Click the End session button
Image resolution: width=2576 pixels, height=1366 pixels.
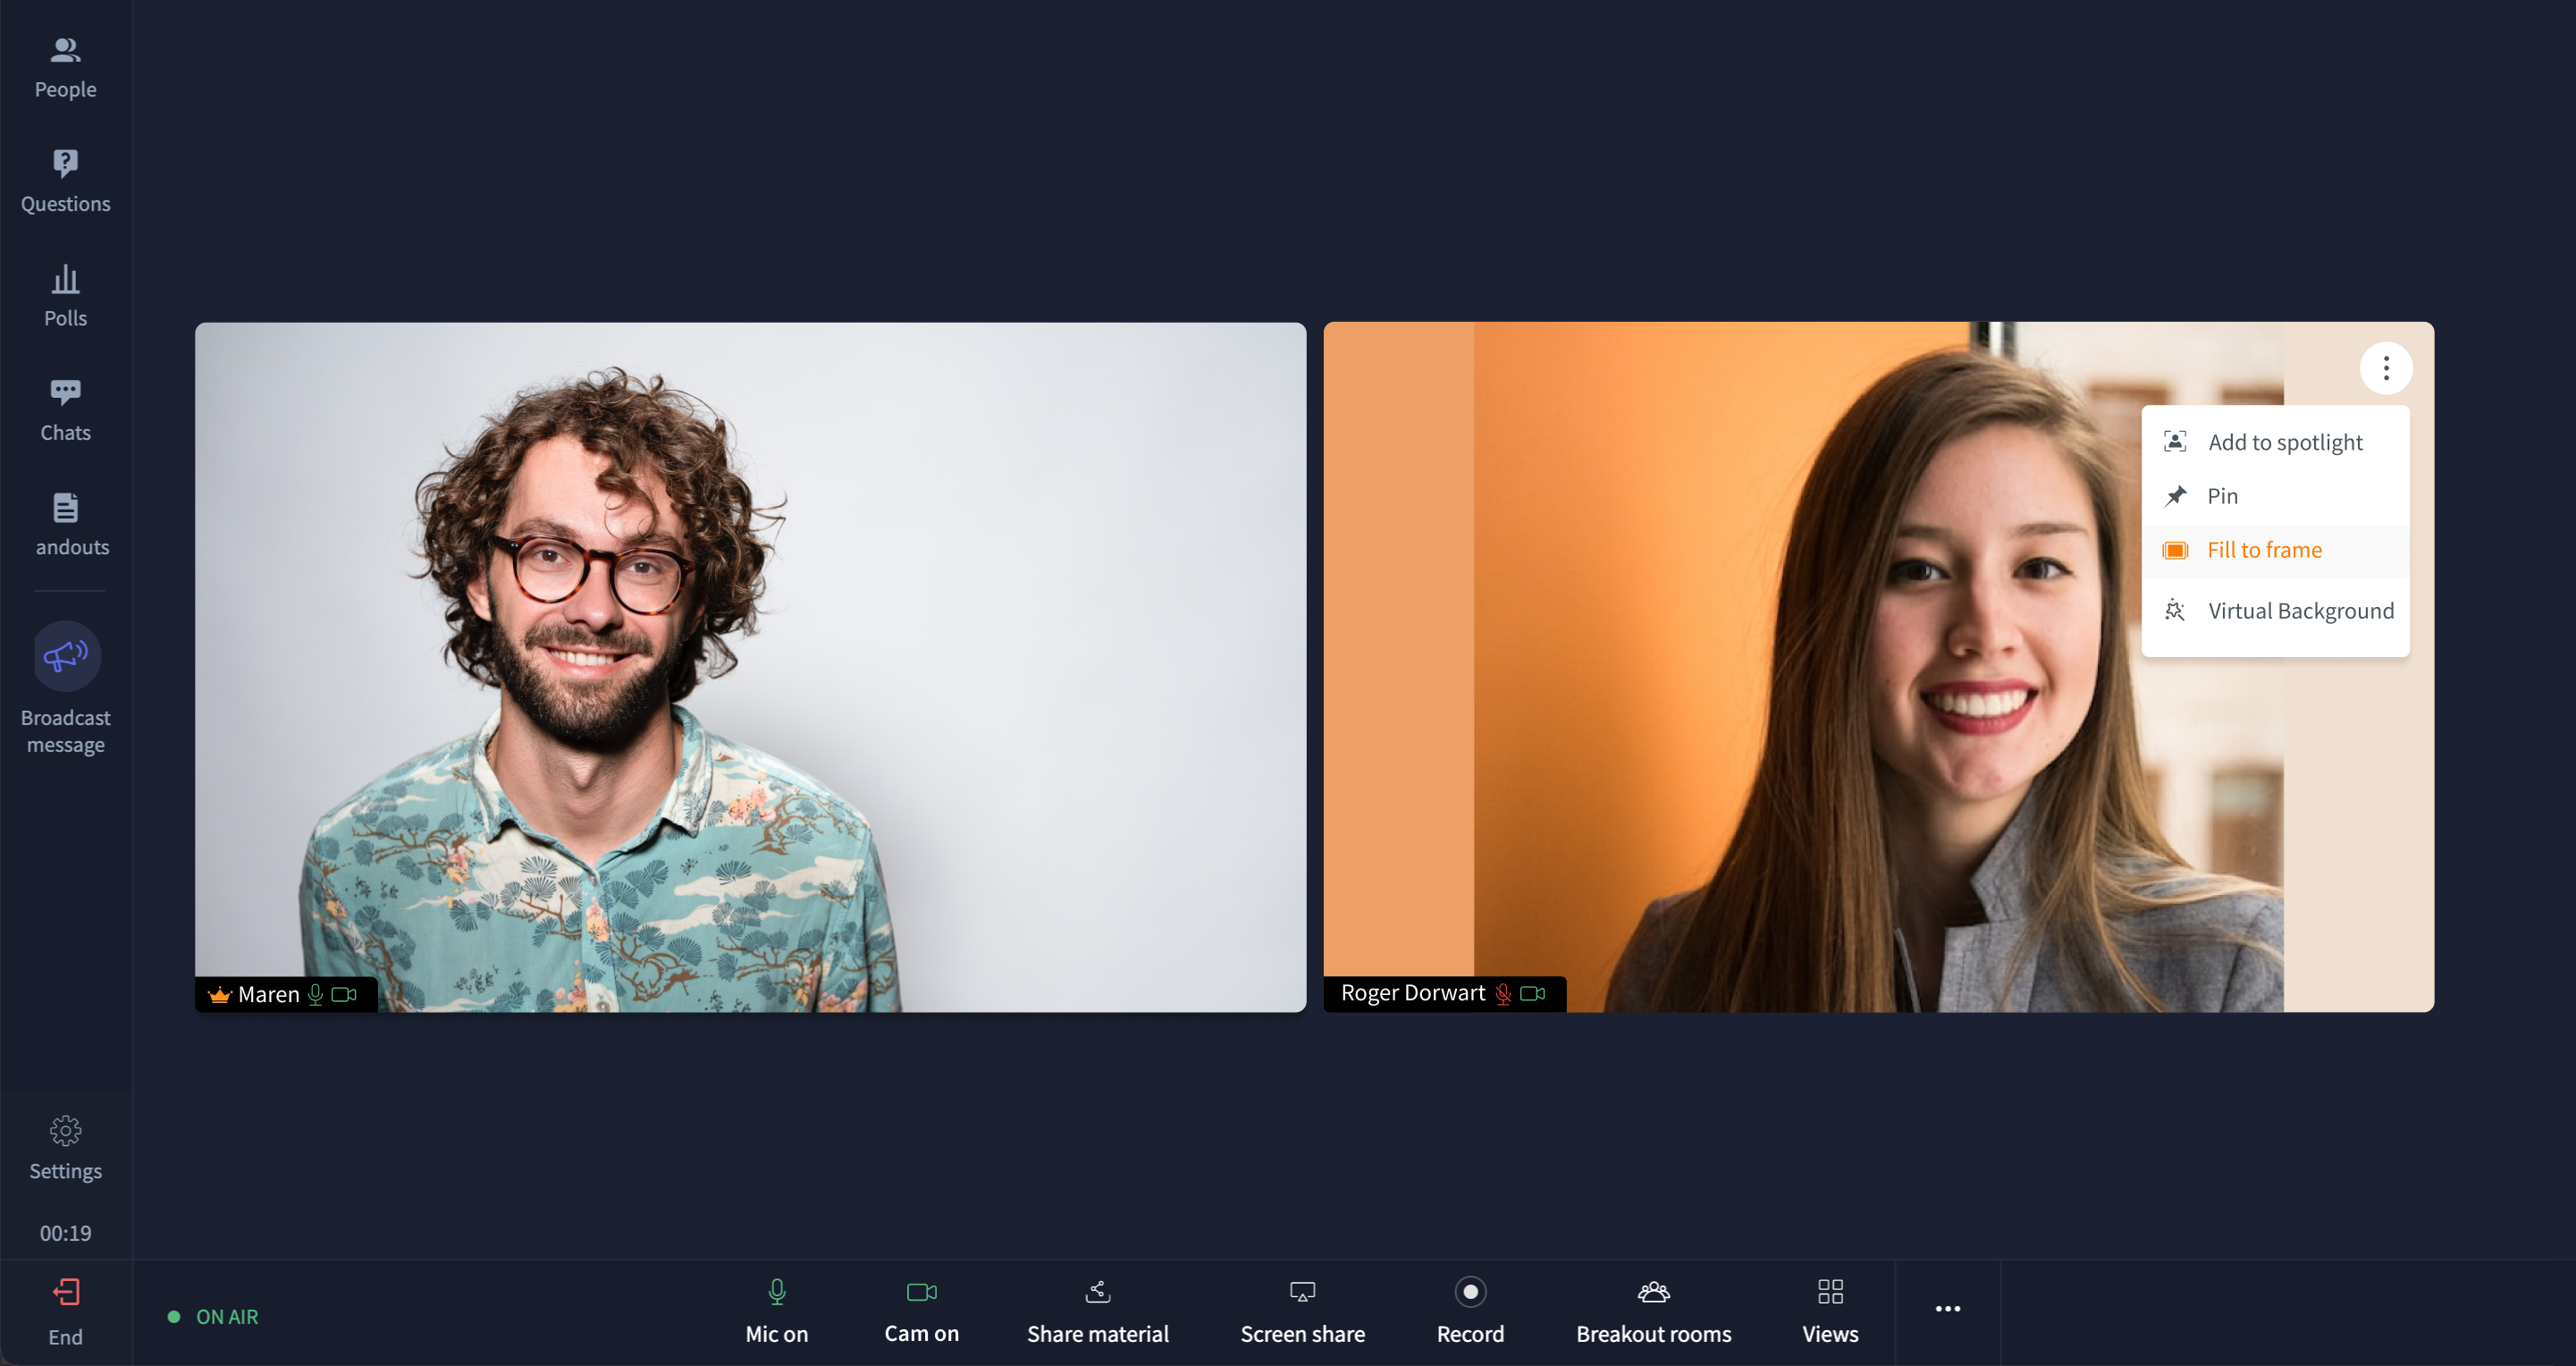point(65,1311)
